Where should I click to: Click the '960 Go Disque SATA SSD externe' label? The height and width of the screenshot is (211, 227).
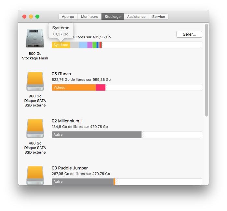[x=35, y=101]
